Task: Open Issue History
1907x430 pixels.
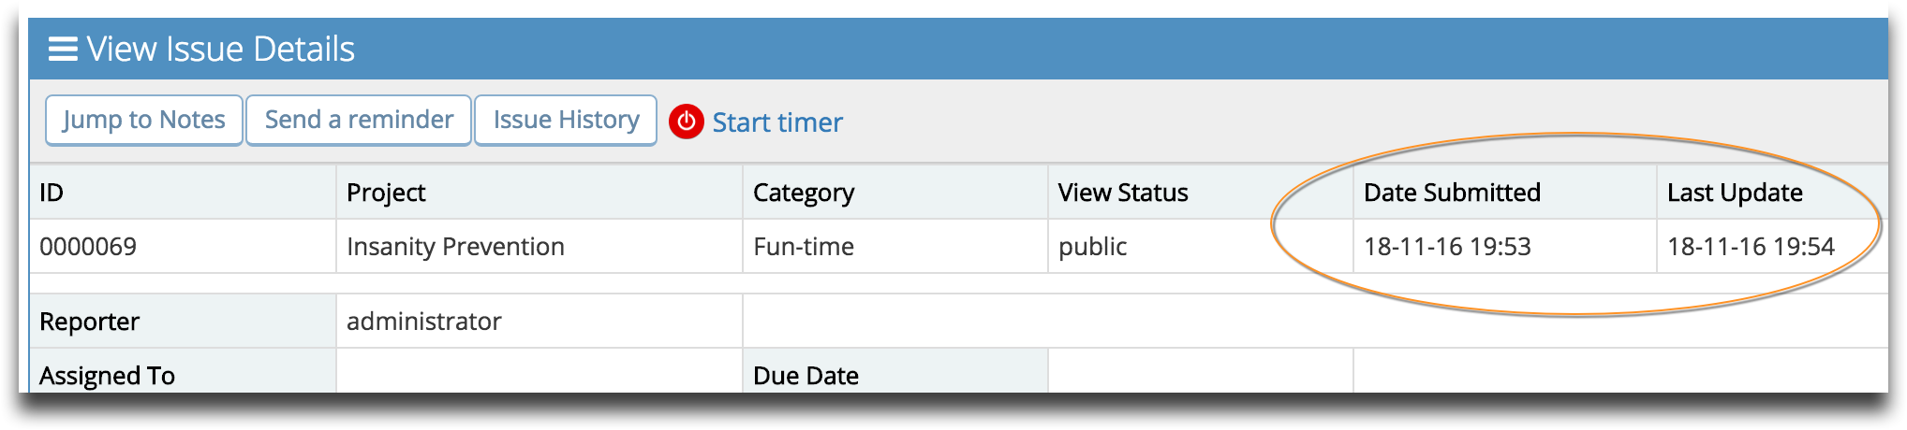Action: pyautogui.click(x=566, y=120)
